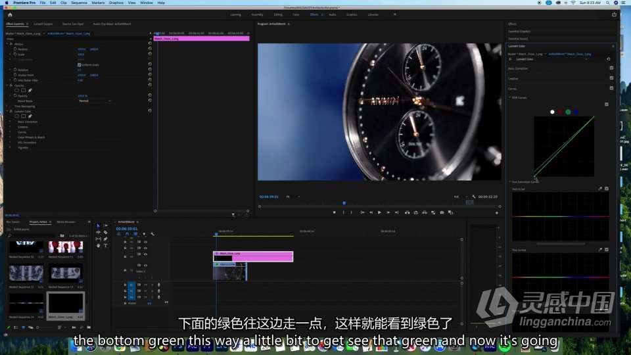The height and width of the screenshot is (355, 631).
Task: Click the Lift button in Program monitor
Action: [408, 212]
